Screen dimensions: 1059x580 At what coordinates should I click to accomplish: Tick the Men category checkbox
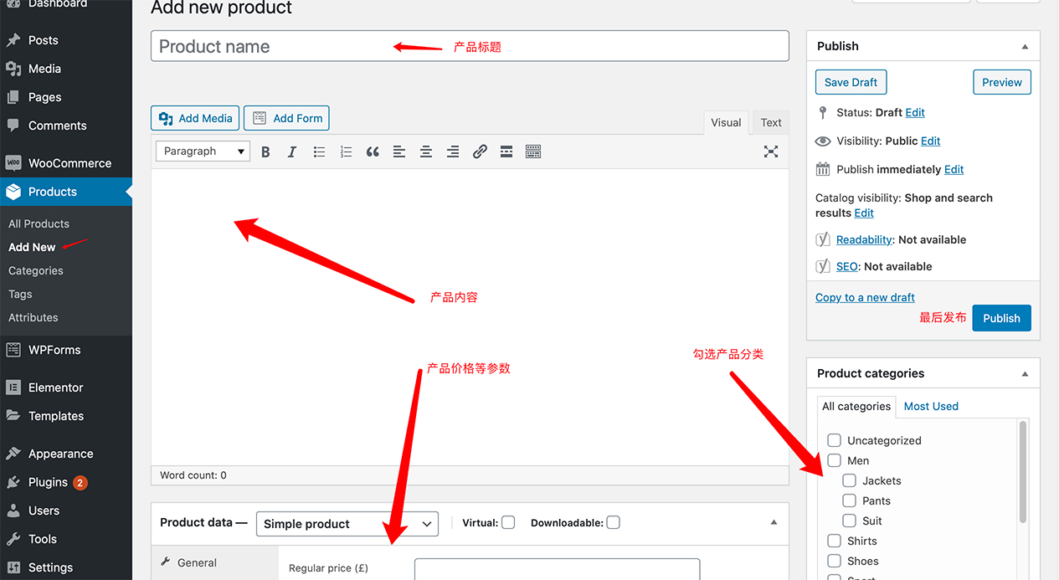click(834, 460)
